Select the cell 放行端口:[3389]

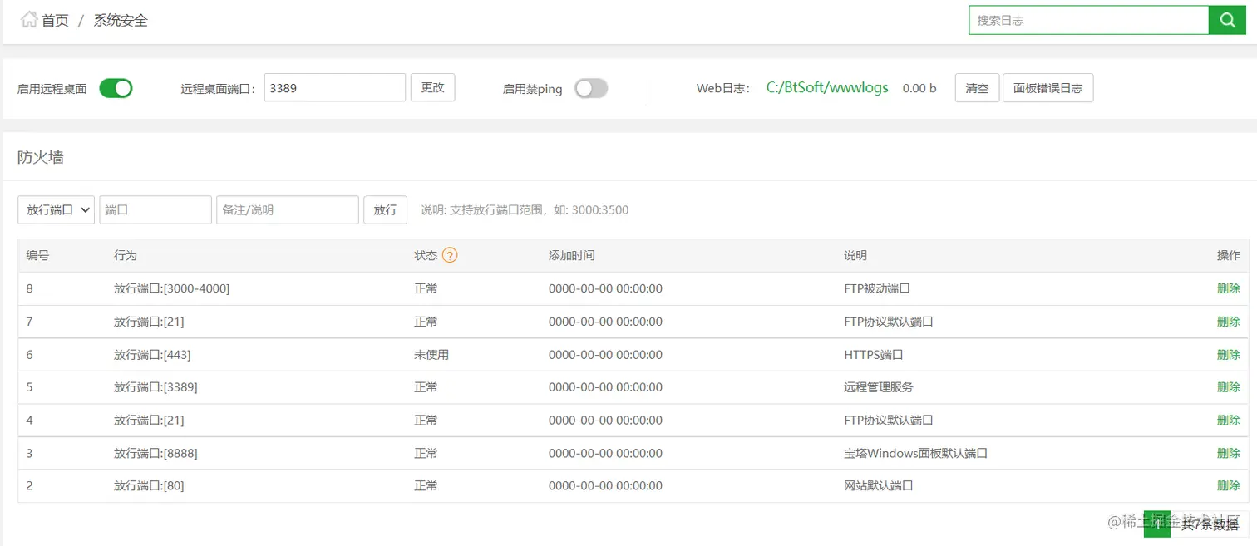pyautogui.click(x=155, y=387)
